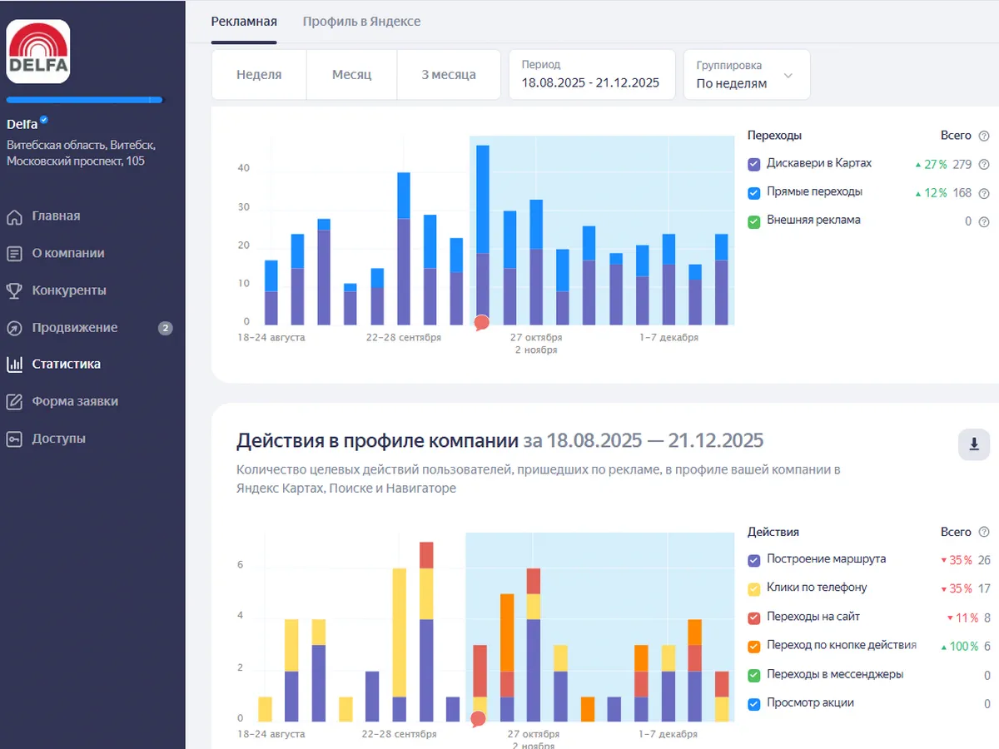This screenshot has width=999, height=749.
Task: Open the Период date range picker
Action: 591,75
